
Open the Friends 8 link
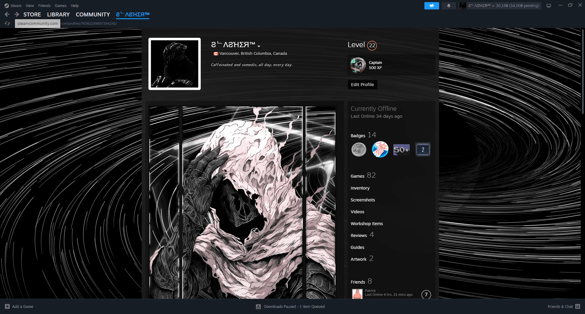(361, 281)
